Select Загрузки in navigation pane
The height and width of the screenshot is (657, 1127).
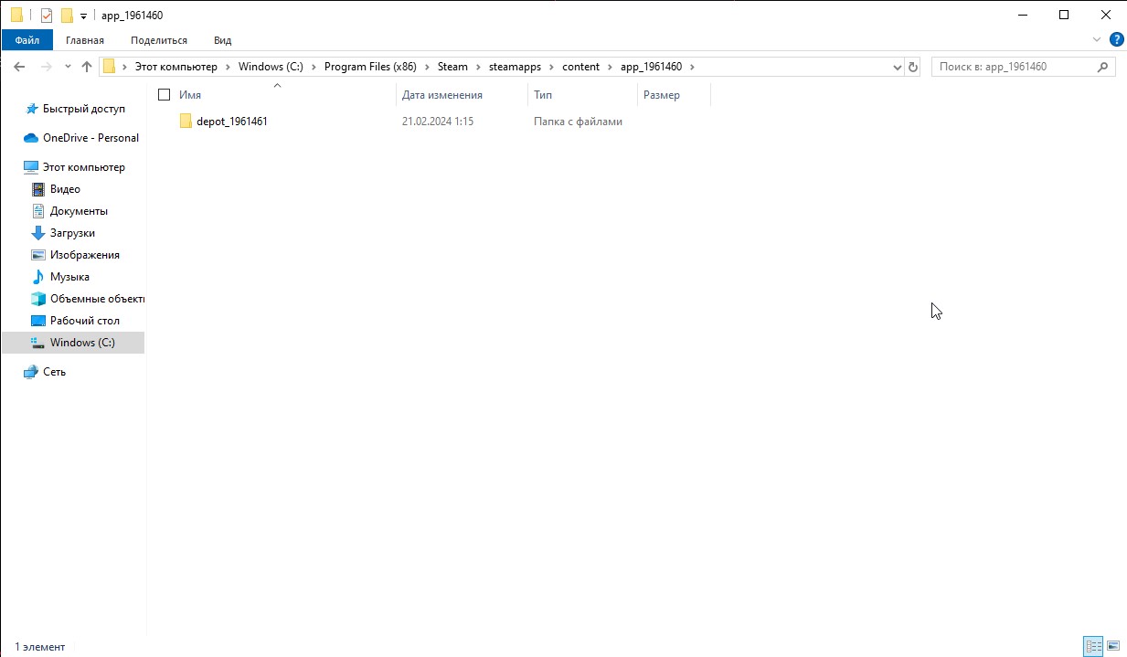[x=72, y=233]
